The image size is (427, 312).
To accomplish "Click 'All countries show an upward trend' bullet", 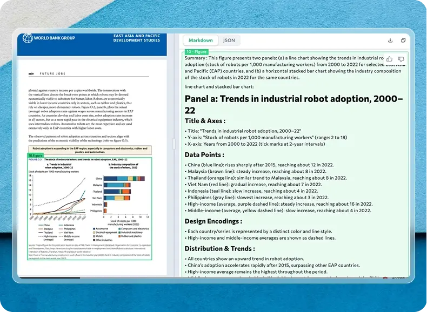I will [244, 259].
